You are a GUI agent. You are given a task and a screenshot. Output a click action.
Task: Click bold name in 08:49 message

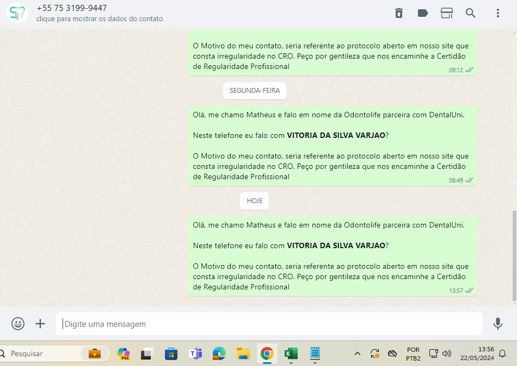(x=336, y=135)
